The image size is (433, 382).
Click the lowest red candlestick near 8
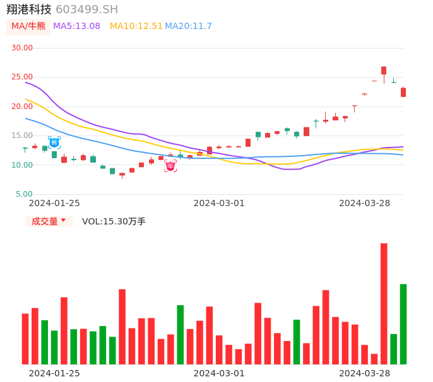(x=122, y=175)
